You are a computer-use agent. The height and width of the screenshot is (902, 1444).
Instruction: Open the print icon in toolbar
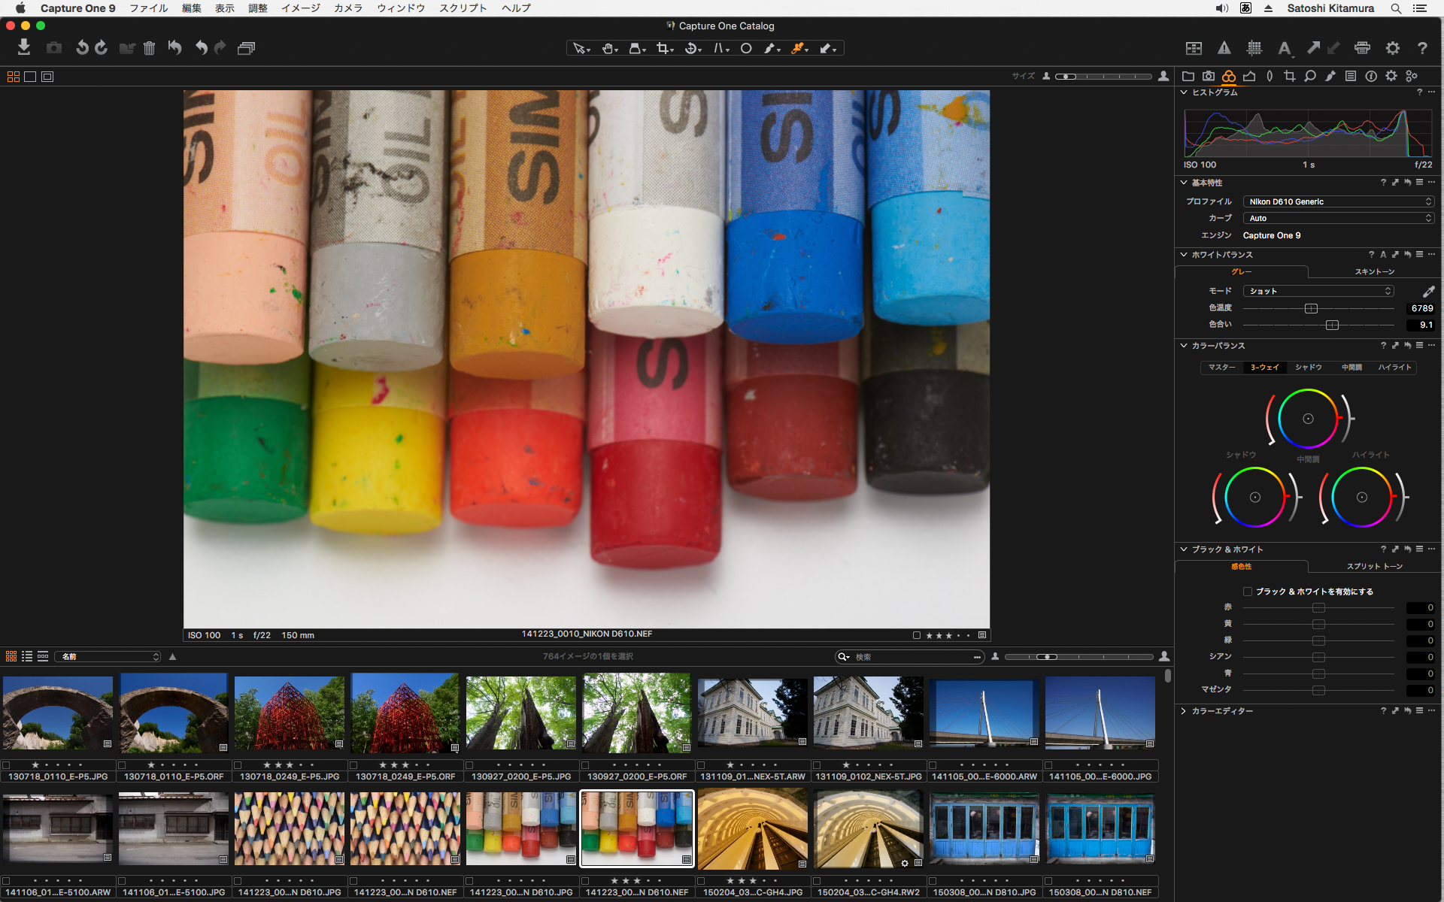coord(1362,48)
